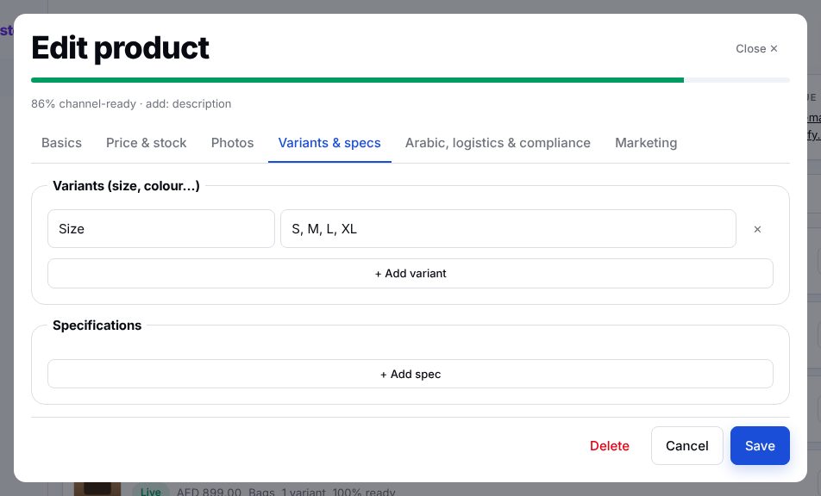Remove the Size variant row

[757, 229]
